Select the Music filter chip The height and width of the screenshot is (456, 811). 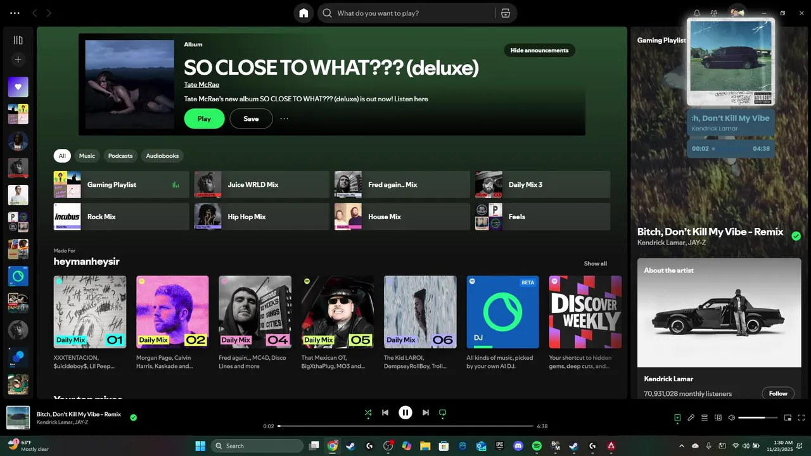(x=87, y=156)
